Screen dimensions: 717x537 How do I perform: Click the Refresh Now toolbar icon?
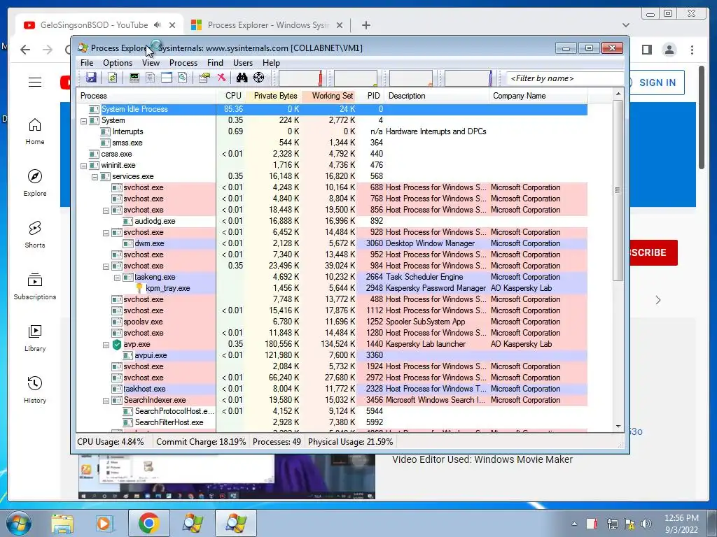pyautogui.click(x=113, y=78)
